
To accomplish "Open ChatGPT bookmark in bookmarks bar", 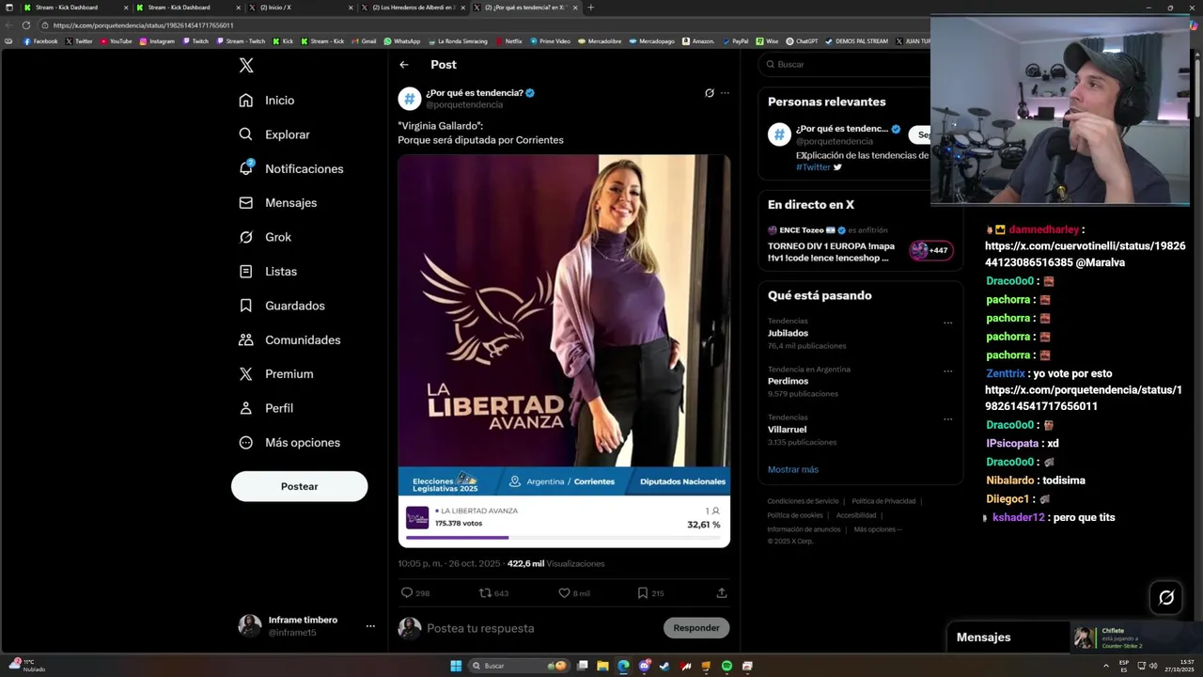I will click(x=803, y=41).
